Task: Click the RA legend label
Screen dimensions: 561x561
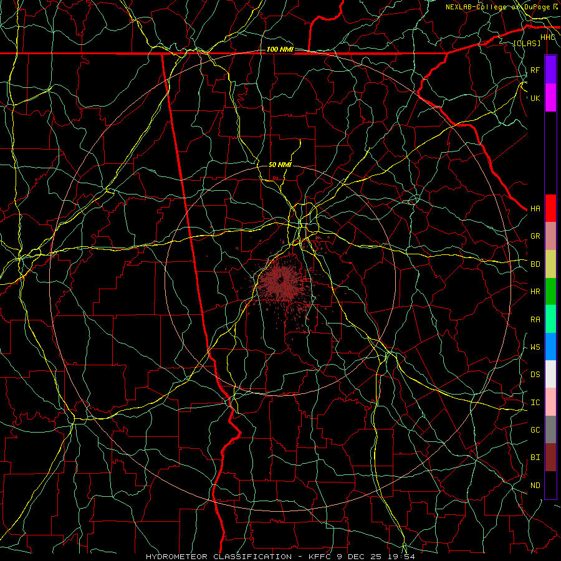Action: click(x=535, y=320)
